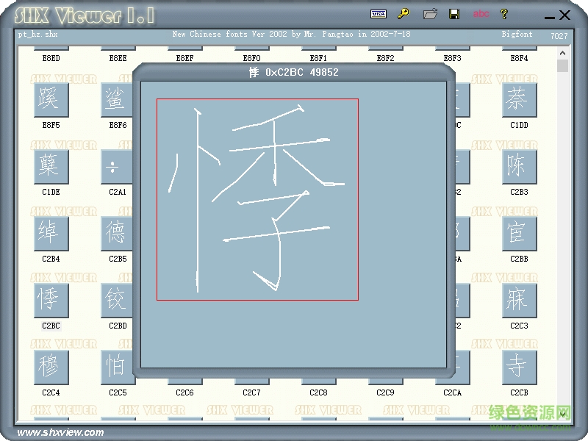Click the Bigfont indicator on the status bar
The image size is (588, 441).
[517, 34]
